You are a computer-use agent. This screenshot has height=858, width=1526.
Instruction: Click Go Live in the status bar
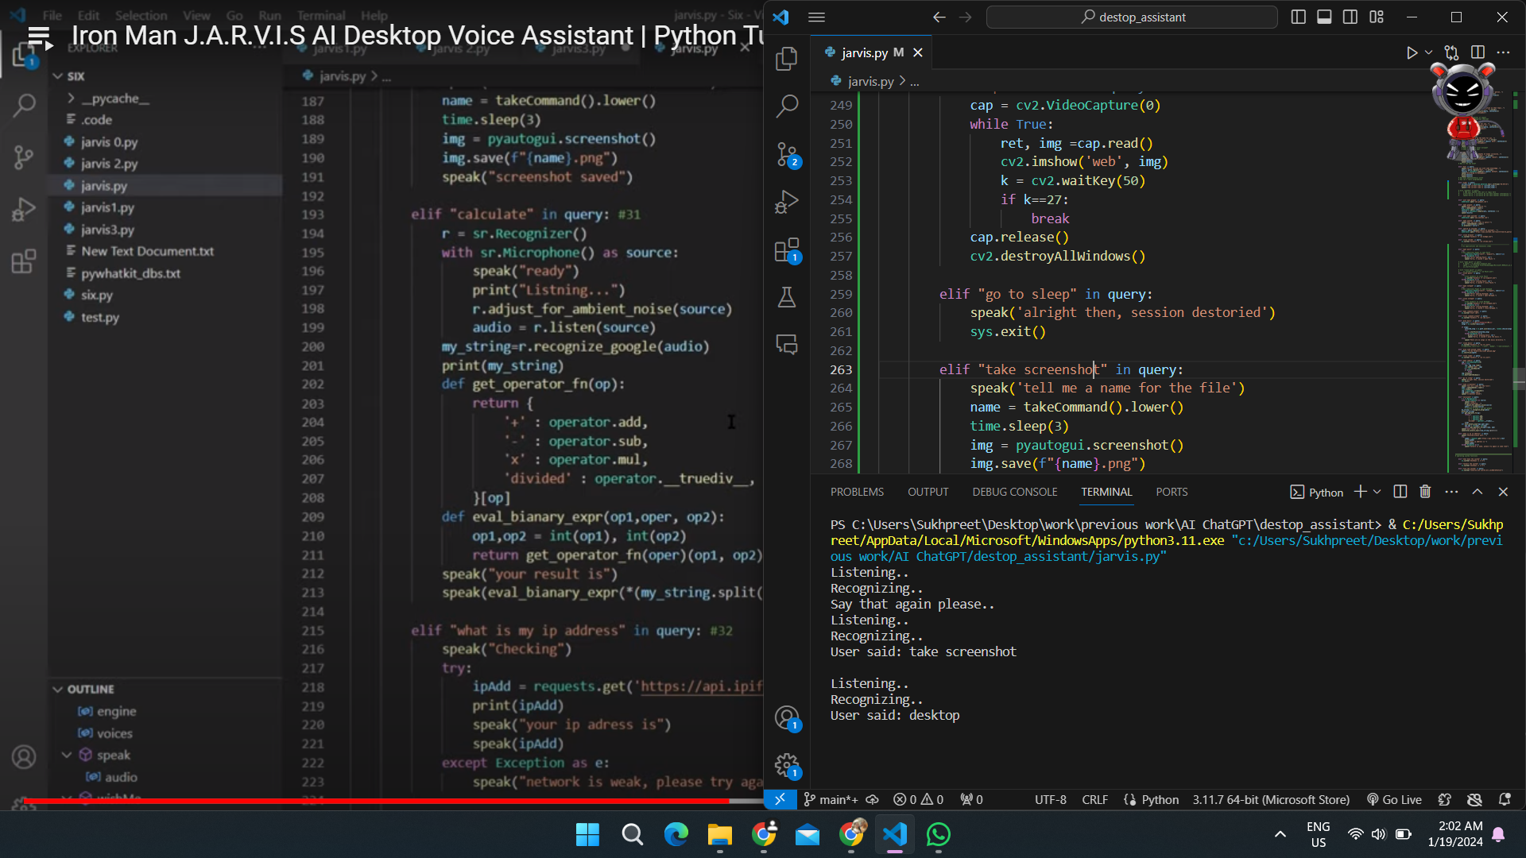click(x=1394, y=799)
